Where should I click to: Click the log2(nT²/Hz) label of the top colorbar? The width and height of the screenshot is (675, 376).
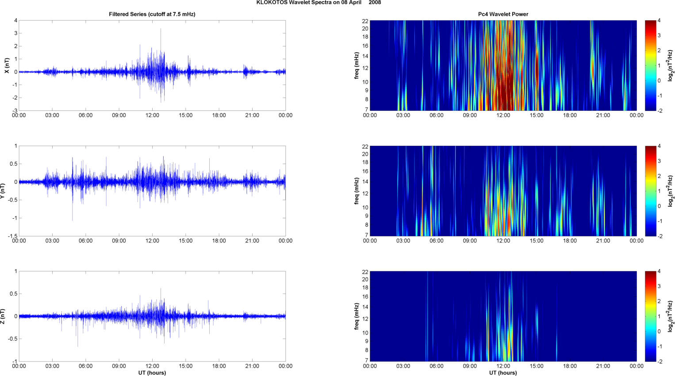click(671, 65)
